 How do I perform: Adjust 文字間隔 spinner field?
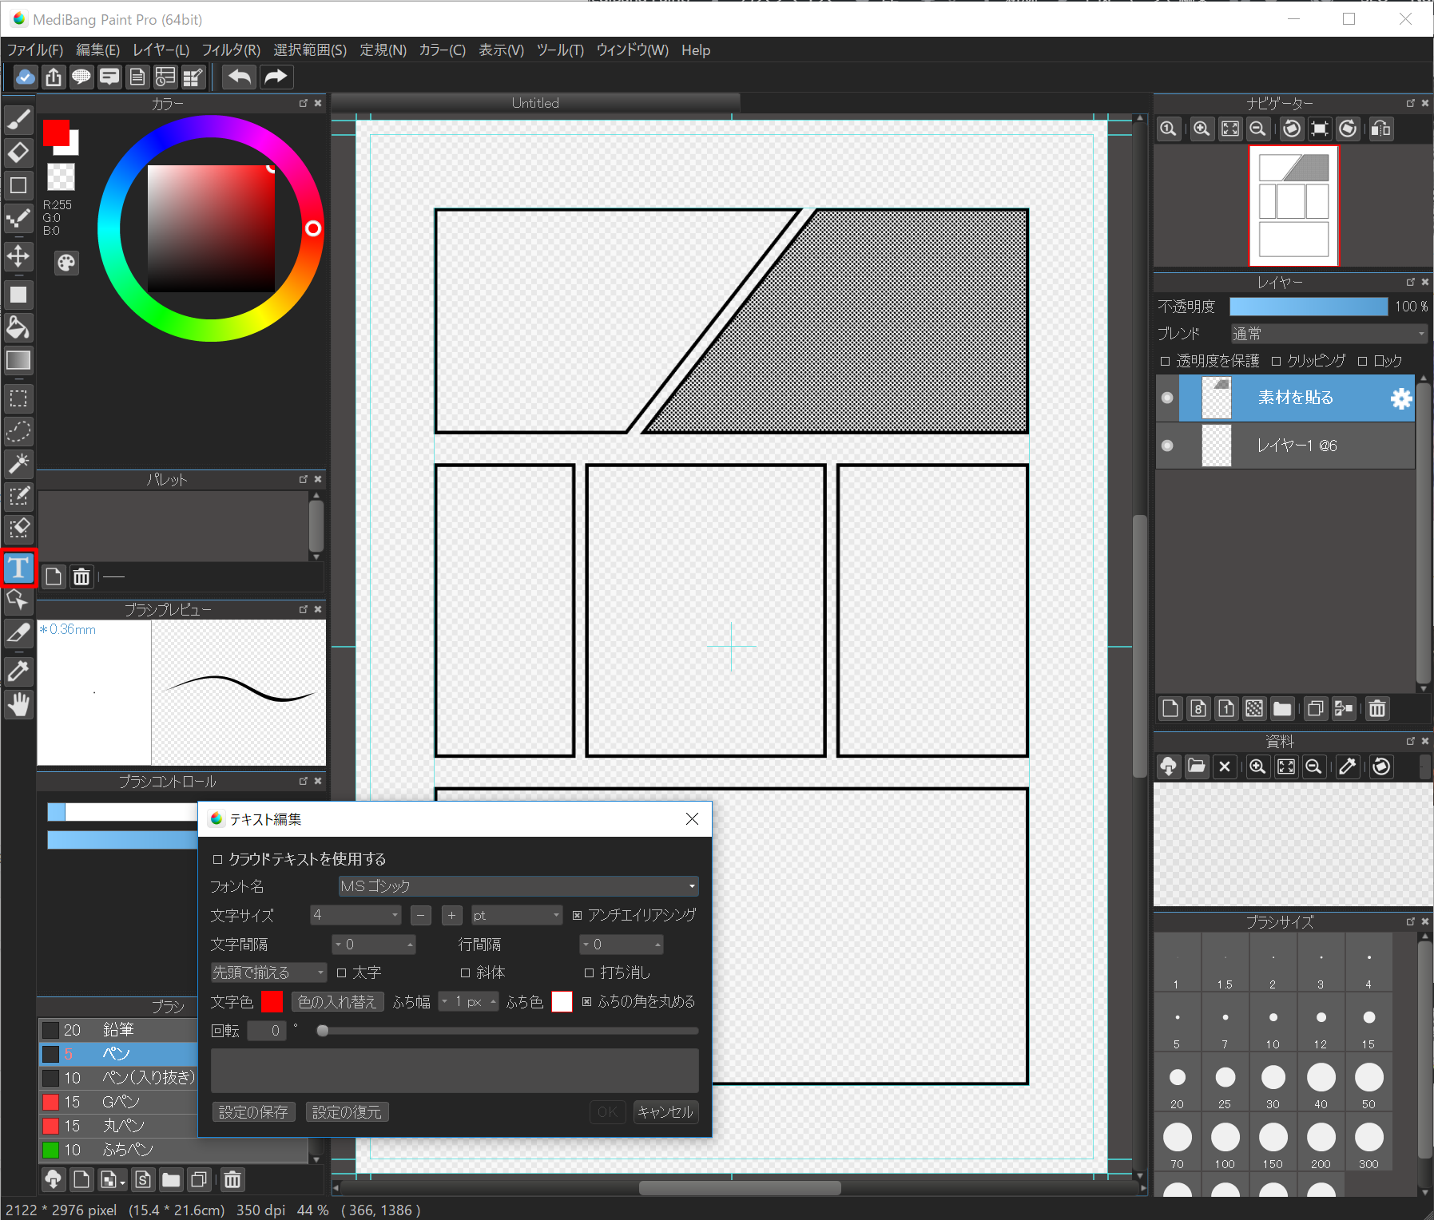(374, 945)
